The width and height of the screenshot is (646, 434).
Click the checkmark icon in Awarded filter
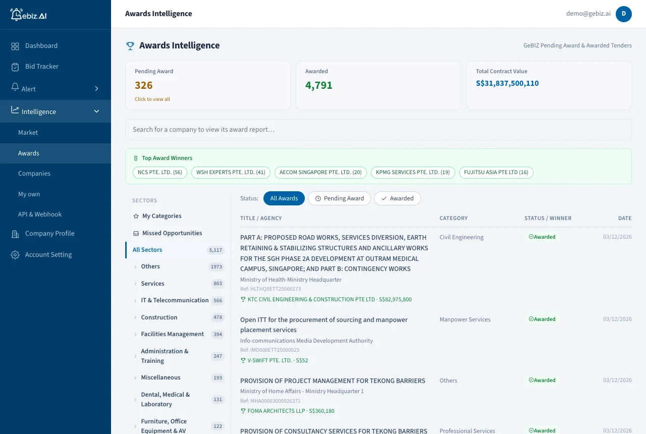[x=384, y=198]
